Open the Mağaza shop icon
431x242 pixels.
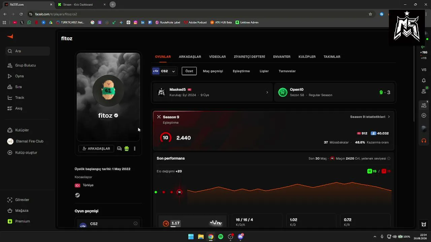coord(10,210)
